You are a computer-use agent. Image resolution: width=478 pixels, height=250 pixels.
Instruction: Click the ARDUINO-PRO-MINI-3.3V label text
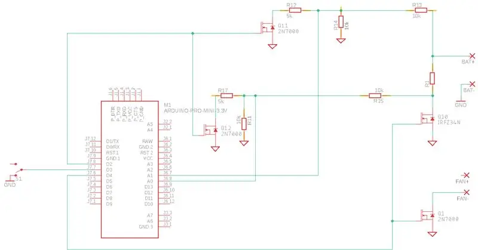click(195, 111)
